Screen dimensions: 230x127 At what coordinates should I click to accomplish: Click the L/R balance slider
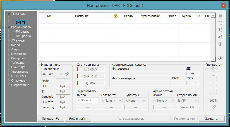214,69
